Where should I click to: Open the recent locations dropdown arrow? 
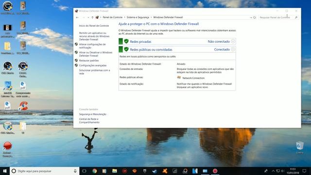point(88,17)
